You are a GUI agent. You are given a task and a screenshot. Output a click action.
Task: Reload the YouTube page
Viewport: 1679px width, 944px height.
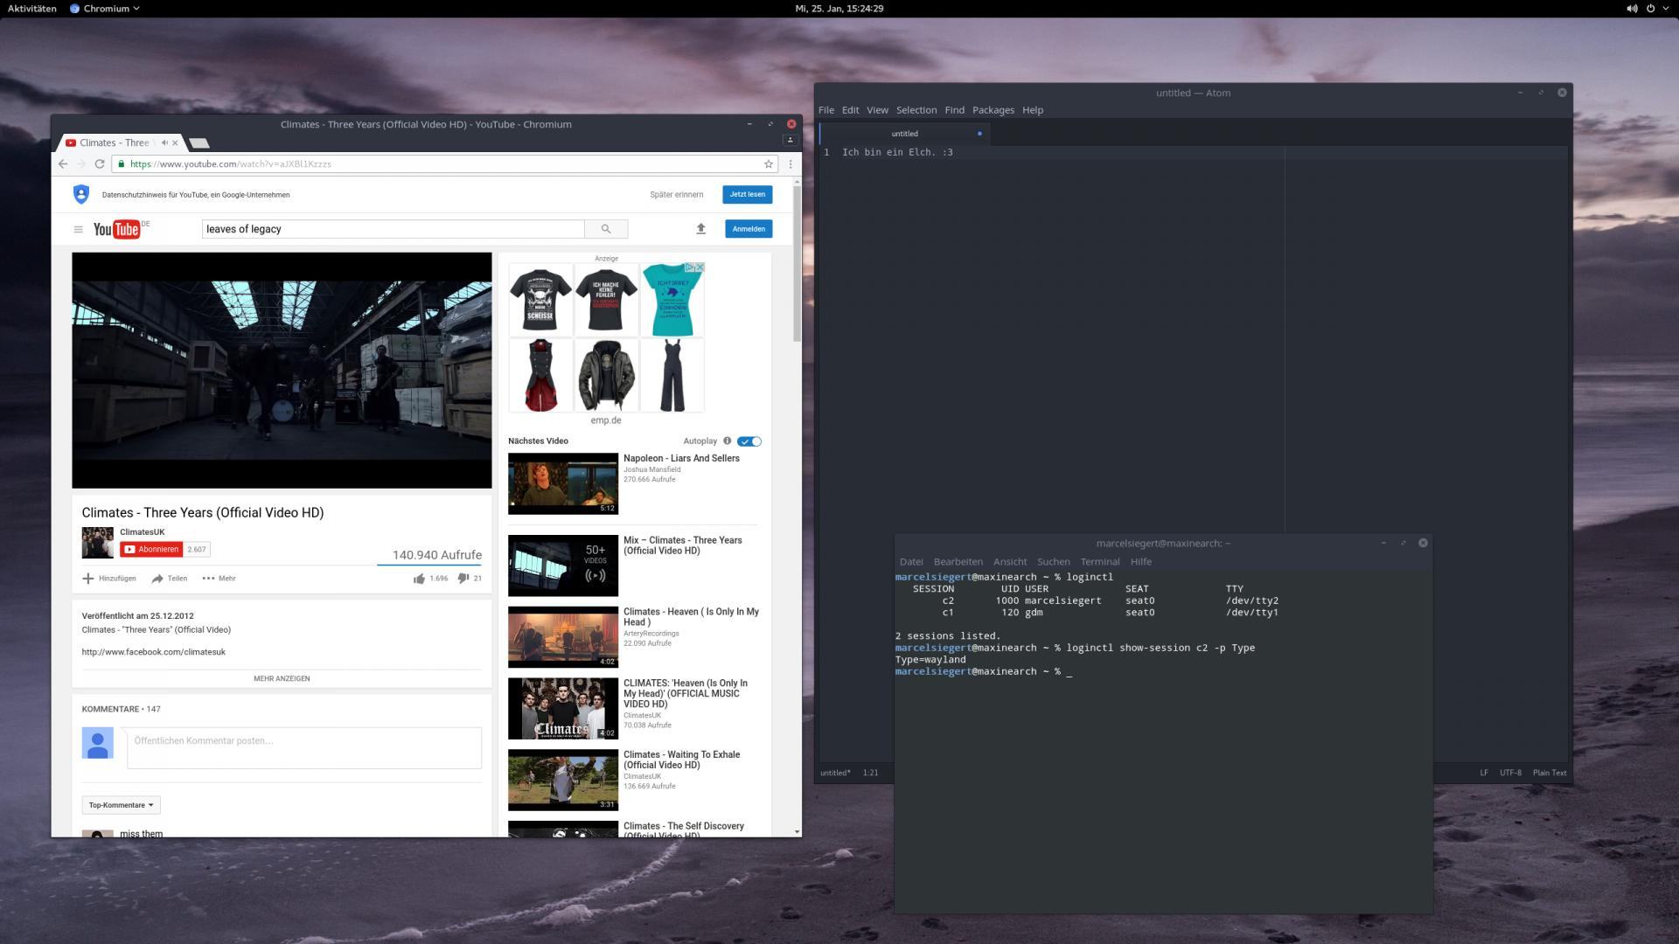pyautogui.click(x=100, y=163)
